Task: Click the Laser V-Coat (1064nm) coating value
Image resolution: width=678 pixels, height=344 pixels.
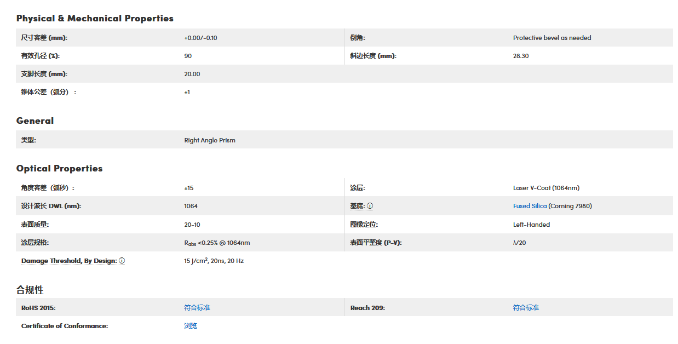Action: pyautogui.click(x=546, y=188)
